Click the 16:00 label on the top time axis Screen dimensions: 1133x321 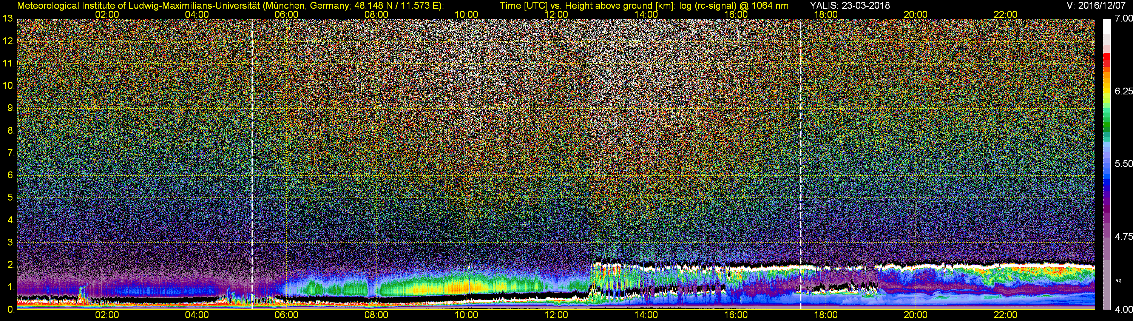click(x=736, y=14)
